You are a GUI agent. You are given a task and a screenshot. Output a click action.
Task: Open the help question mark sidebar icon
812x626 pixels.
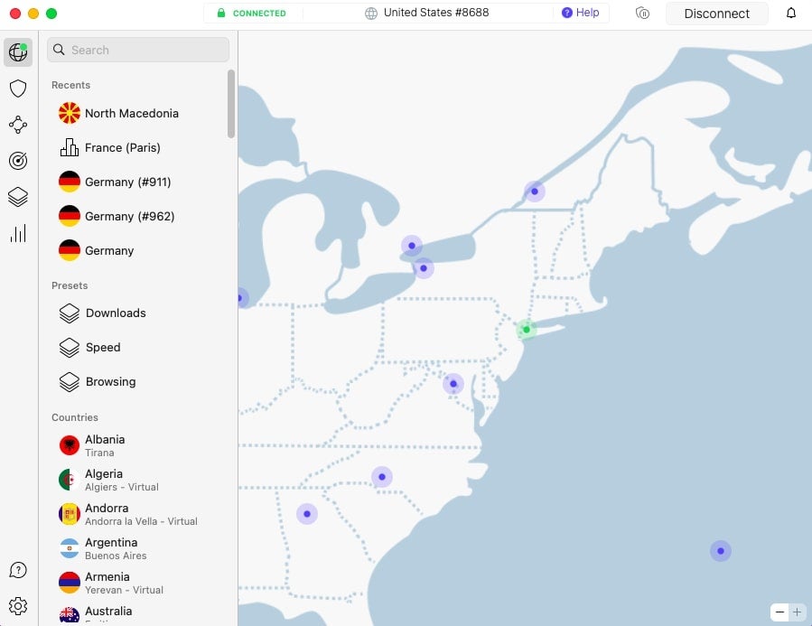click(x=18, y=570)
